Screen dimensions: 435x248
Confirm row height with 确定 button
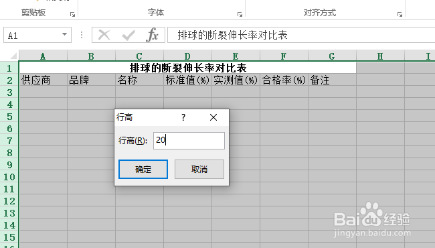143,169
